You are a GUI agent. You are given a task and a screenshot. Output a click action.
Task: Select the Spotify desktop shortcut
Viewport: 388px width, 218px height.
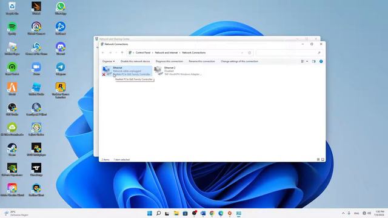pyautogui.click(x=12, y=28)
